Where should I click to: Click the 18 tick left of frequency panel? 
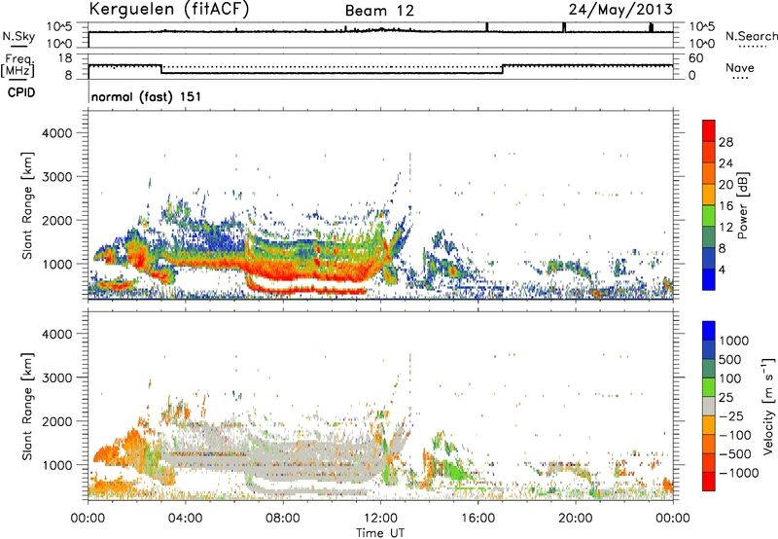point(65,58)
